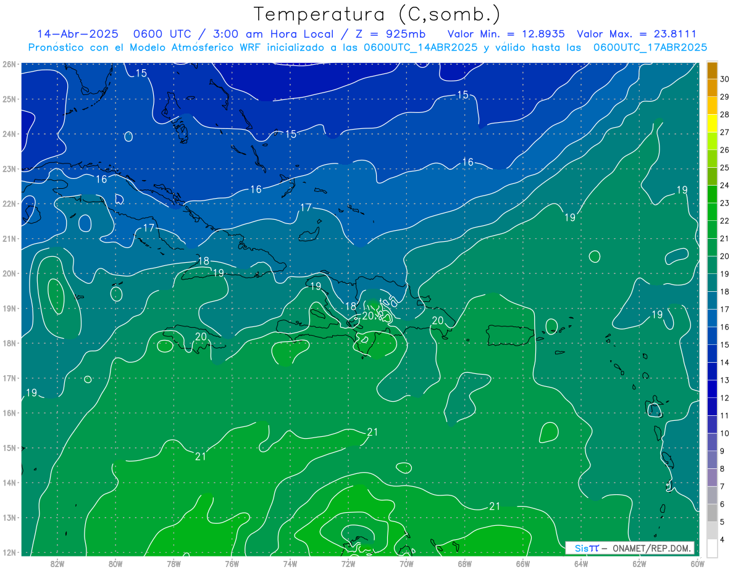Click the '82W' longitude axis label
Image resolution: width=741 pixels, height=572 pixels.
tap(57, 564)
